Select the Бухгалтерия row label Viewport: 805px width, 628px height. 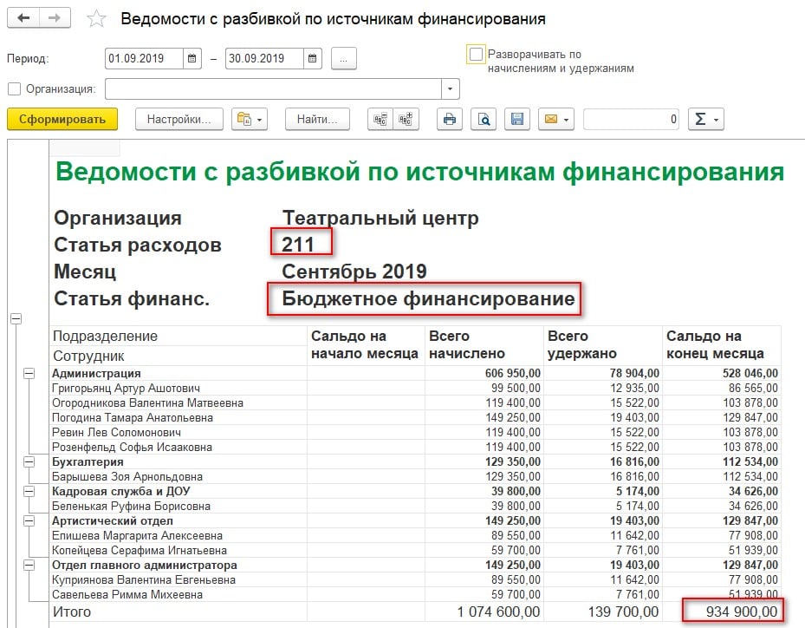(88, 462)
